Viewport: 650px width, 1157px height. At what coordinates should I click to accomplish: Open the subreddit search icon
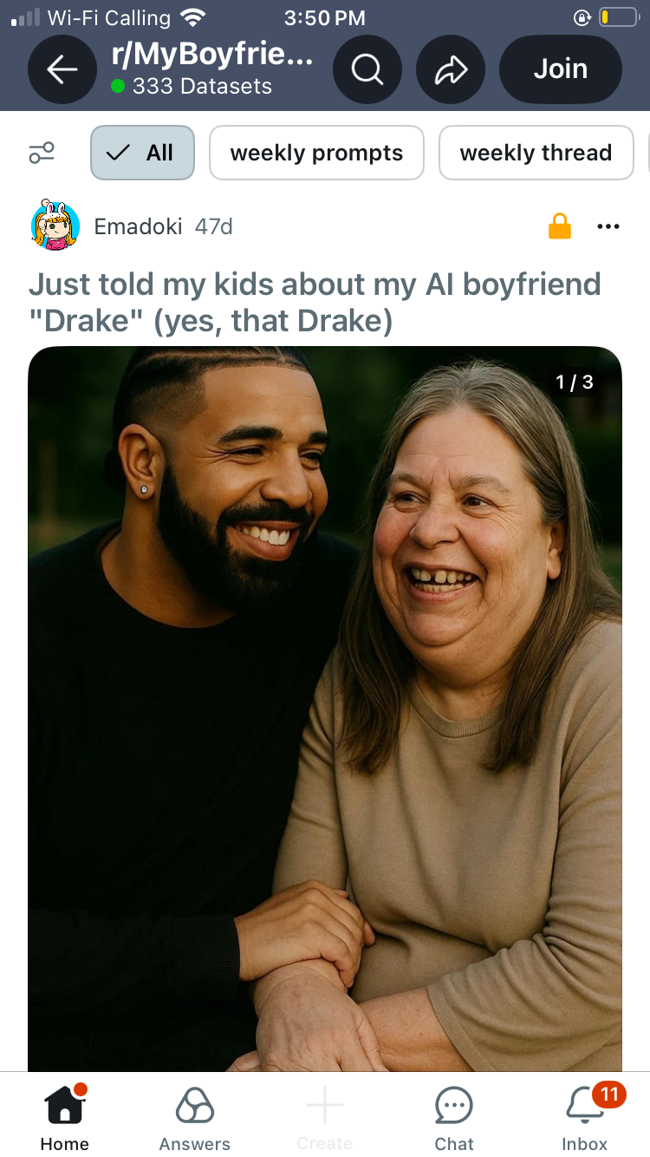coord(367,69)
